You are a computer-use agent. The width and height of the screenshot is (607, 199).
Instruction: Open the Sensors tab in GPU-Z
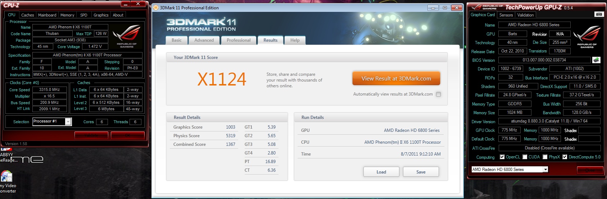pyautogui.click(x=506, y=15)
